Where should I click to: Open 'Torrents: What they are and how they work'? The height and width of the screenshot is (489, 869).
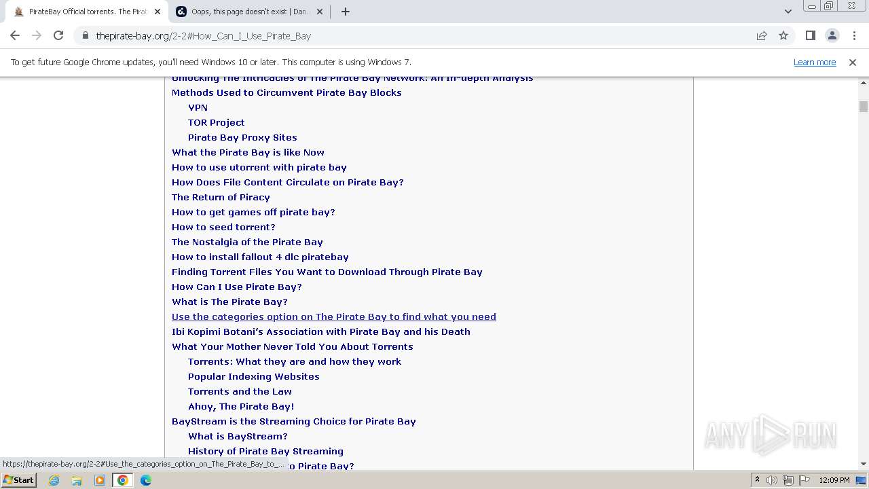[x=294, y=361]
